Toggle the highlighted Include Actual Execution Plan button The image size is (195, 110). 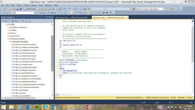(x=72, y=13)
